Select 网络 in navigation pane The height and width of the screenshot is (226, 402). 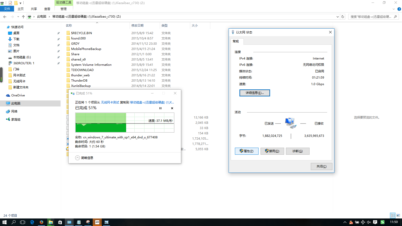coord(14,111)
